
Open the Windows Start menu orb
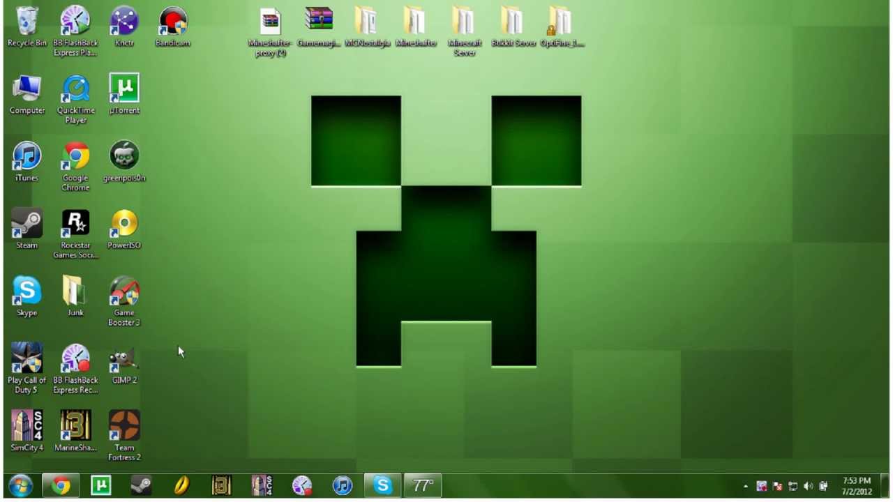[x=20, y=485]
